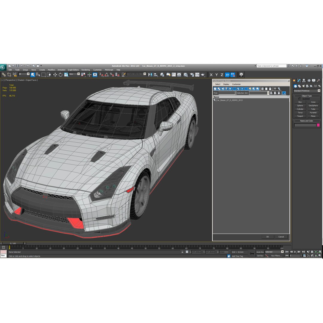This screenshot has width=323, height=323.
Task: Toggle XY plane axis constraint
Action: (x=227, y=75)
